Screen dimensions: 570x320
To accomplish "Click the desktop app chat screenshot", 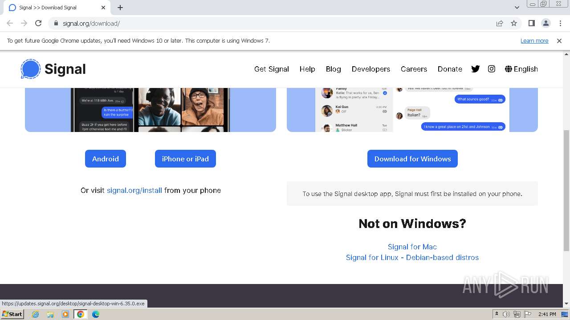I will [412, 110].
